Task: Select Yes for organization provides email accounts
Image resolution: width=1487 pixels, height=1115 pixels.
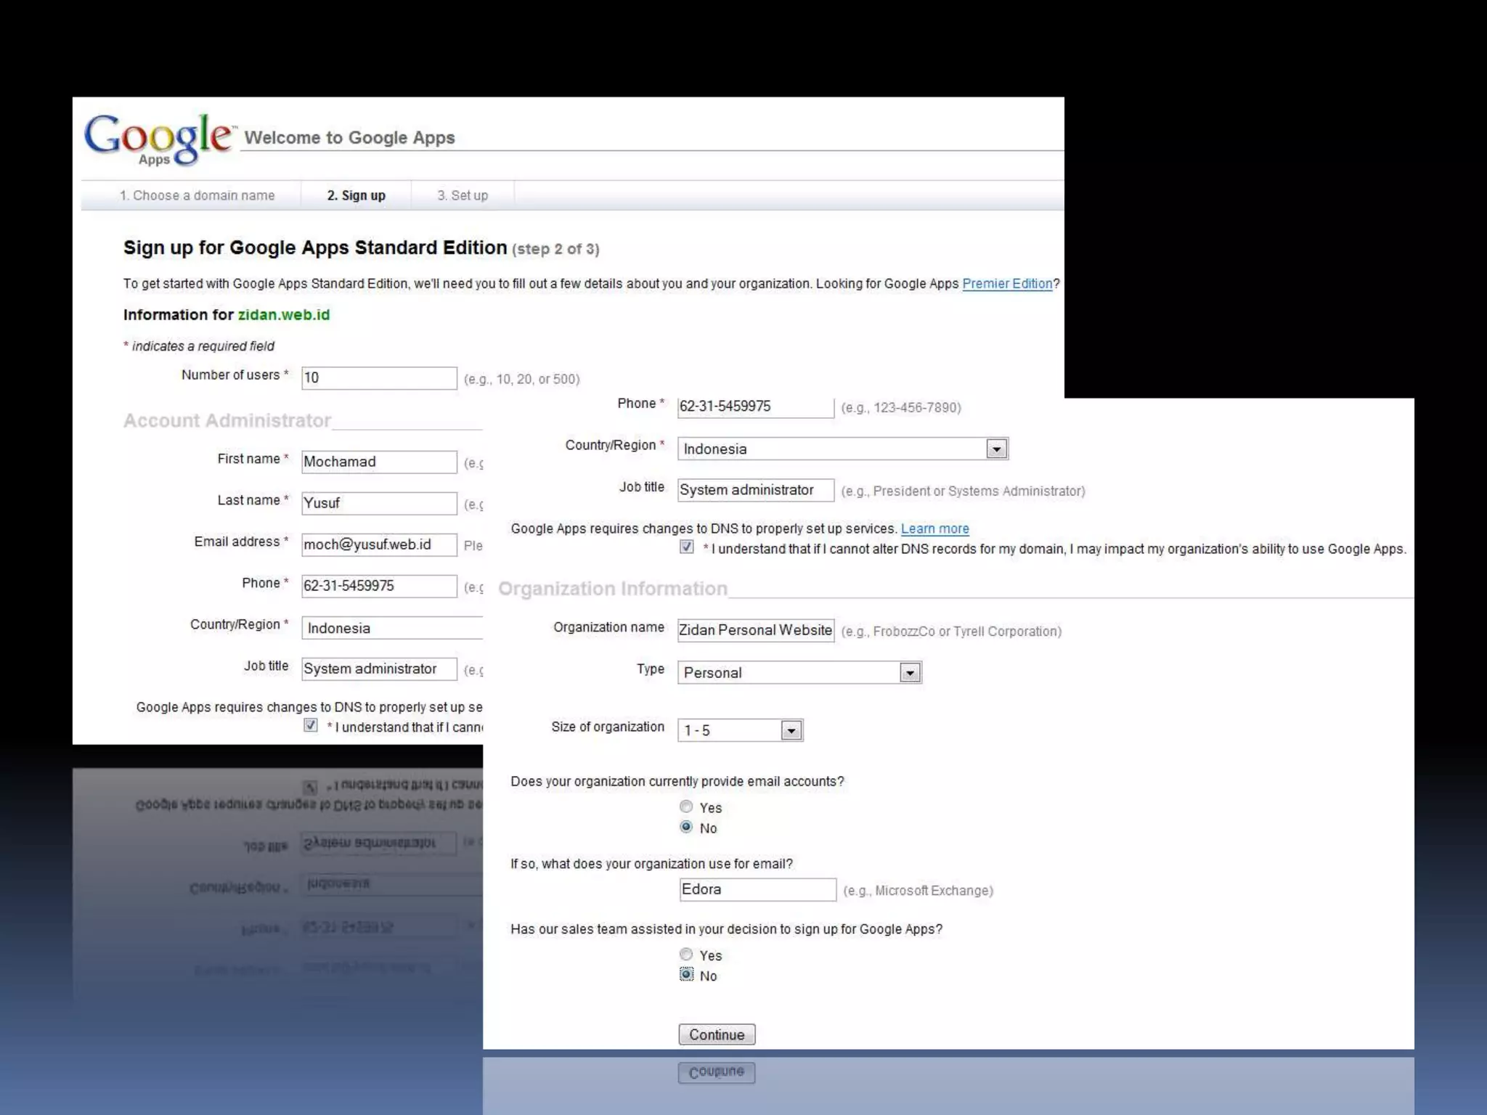Action: 686,806
